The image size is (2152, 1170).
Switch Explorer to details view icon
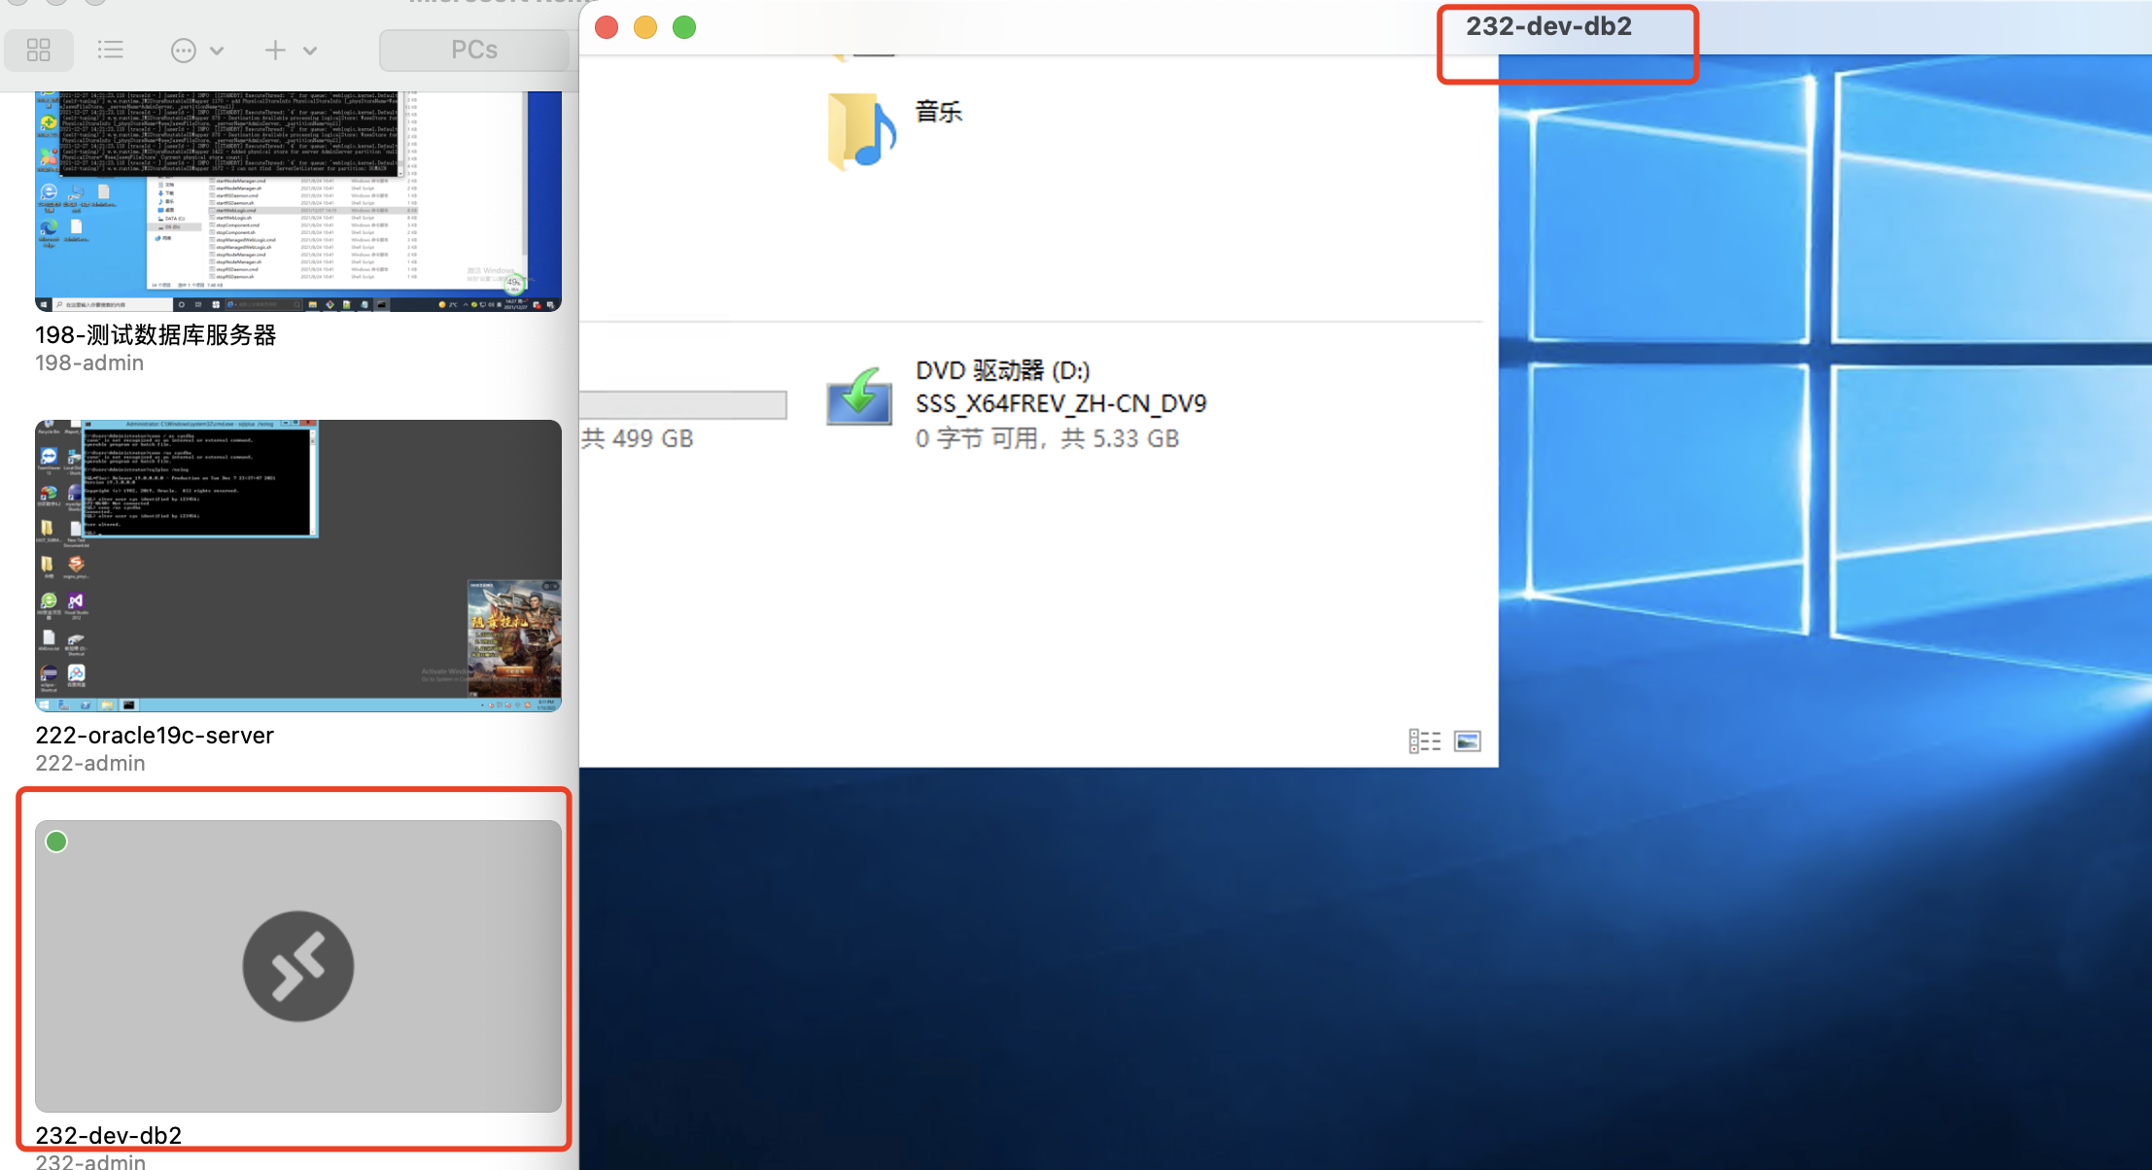point(1424,741)
